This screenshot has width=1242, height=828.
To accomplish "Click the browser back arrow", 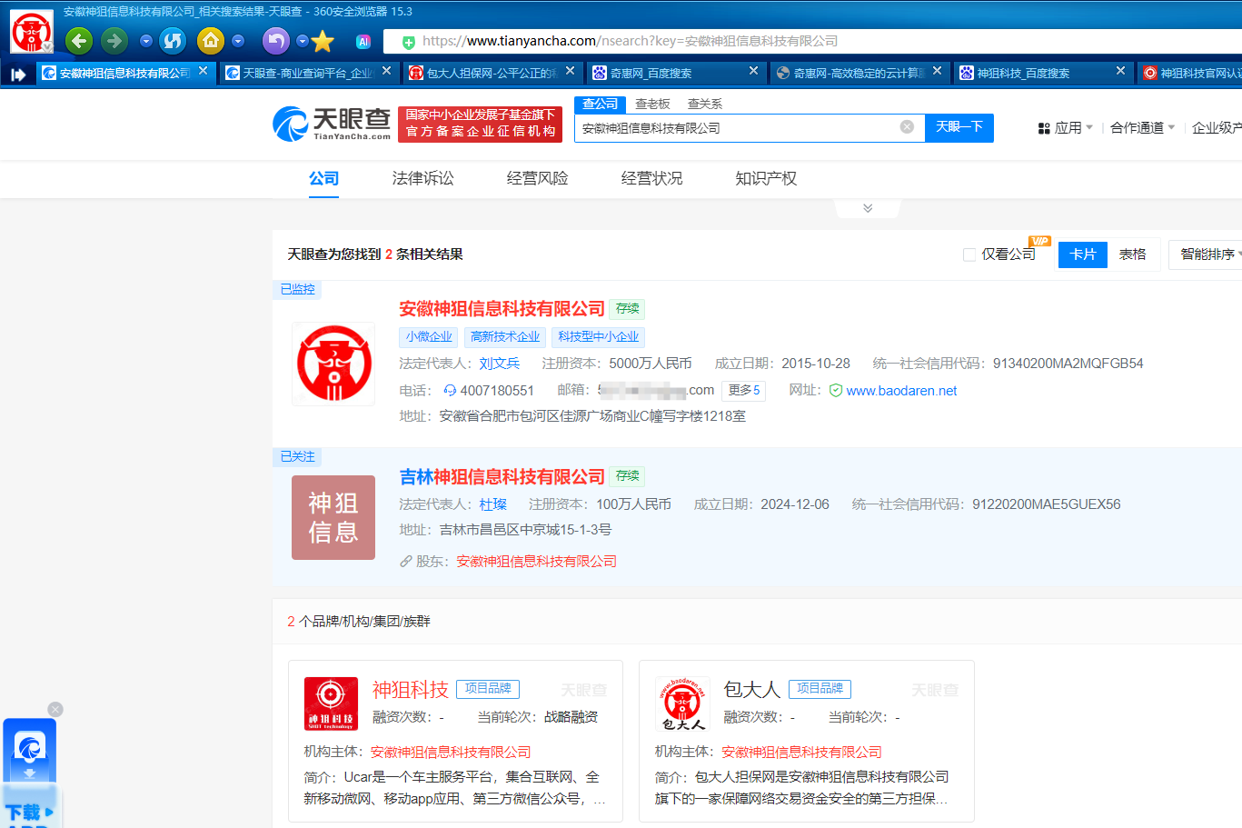I will click(x=78, y=41).
